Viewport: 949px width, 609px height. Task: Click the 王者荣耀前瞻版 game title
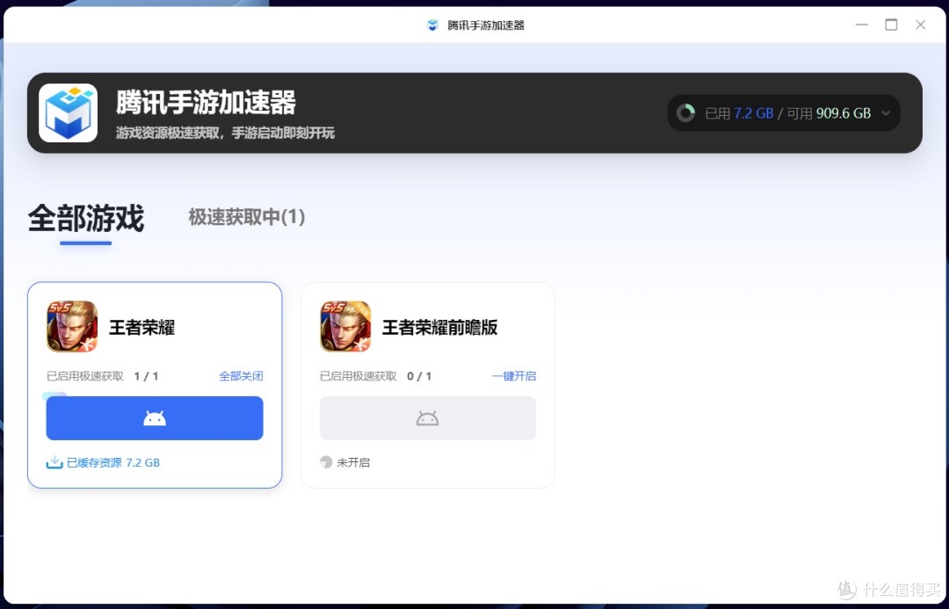coord(440,328)
